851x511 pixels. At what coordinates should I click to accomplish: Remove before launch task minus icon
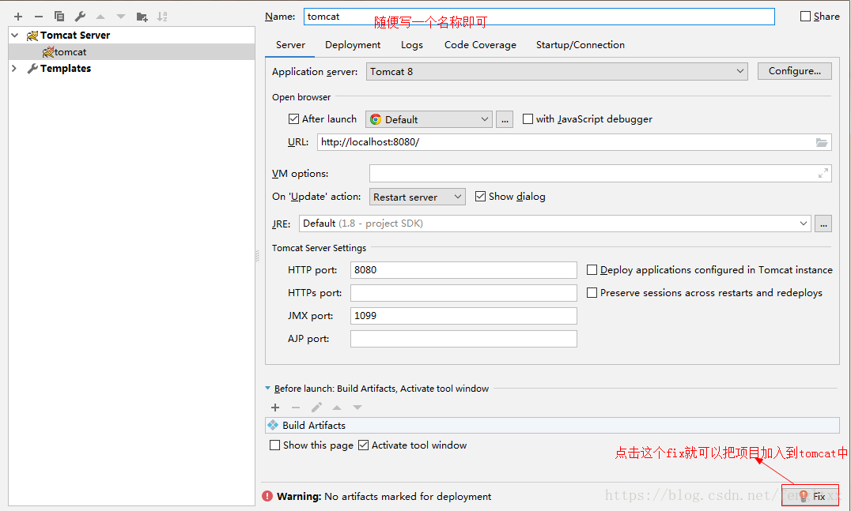point(296,408)
